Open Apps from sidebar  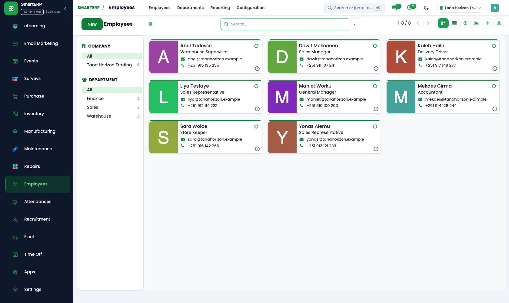coord(38,272)
